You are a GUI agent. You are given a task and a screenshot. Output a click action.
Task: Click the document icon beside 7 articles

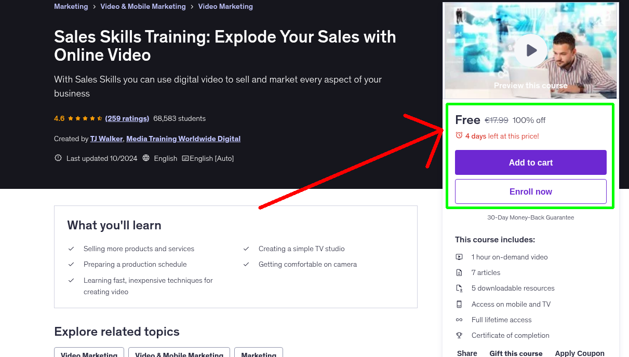[x=459, y=272]
